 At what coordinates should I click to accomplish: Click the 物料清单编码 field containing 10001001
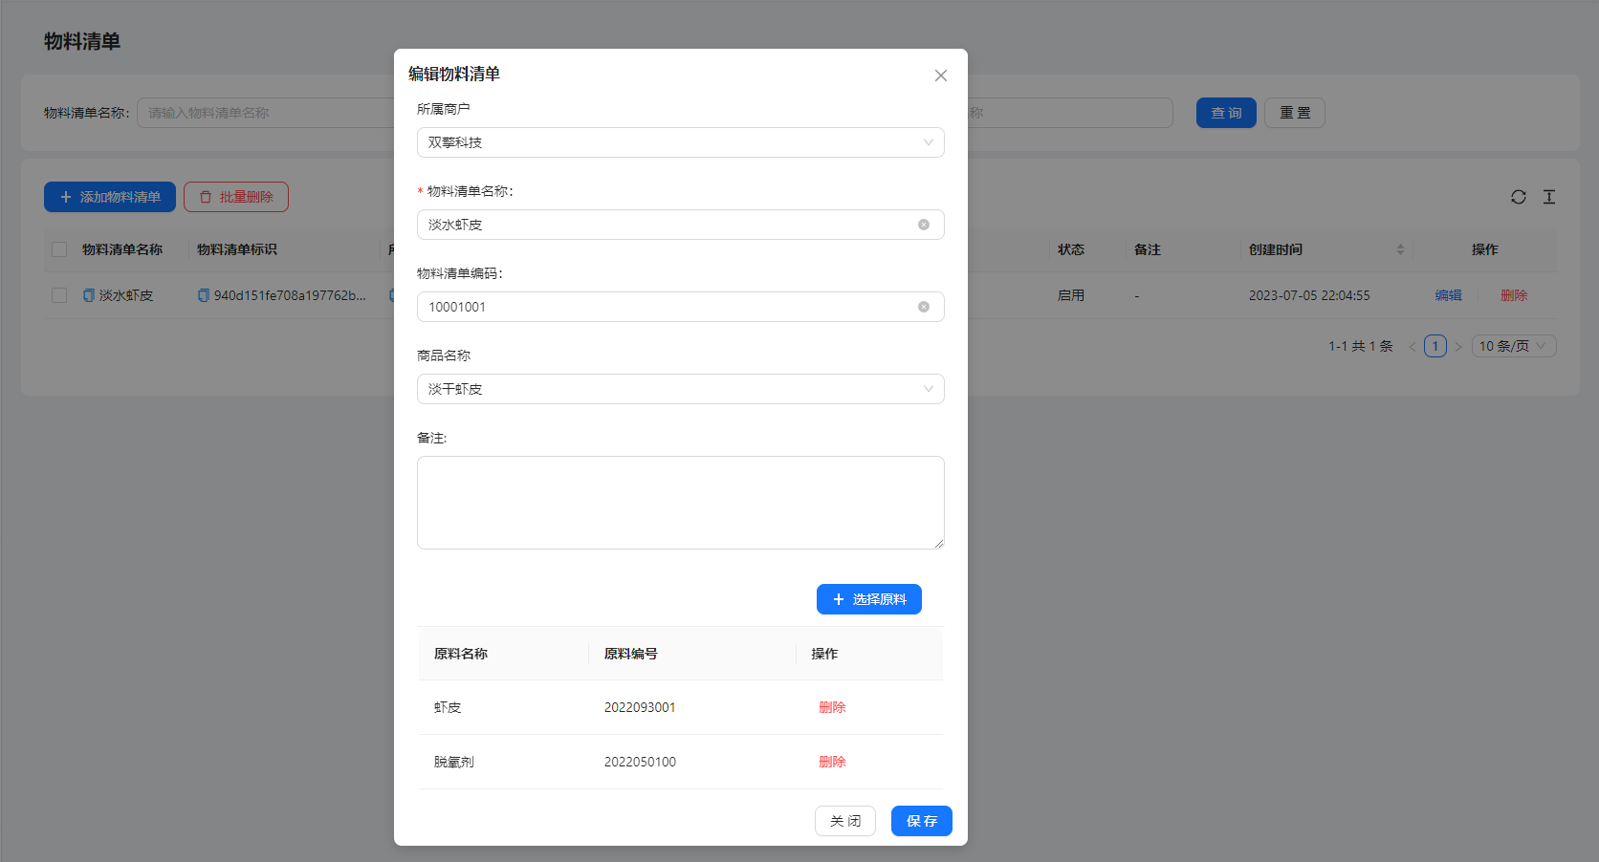point(681,307)
